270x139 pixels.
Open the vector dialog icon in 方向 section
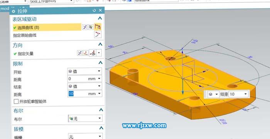[x=86, y=53]
